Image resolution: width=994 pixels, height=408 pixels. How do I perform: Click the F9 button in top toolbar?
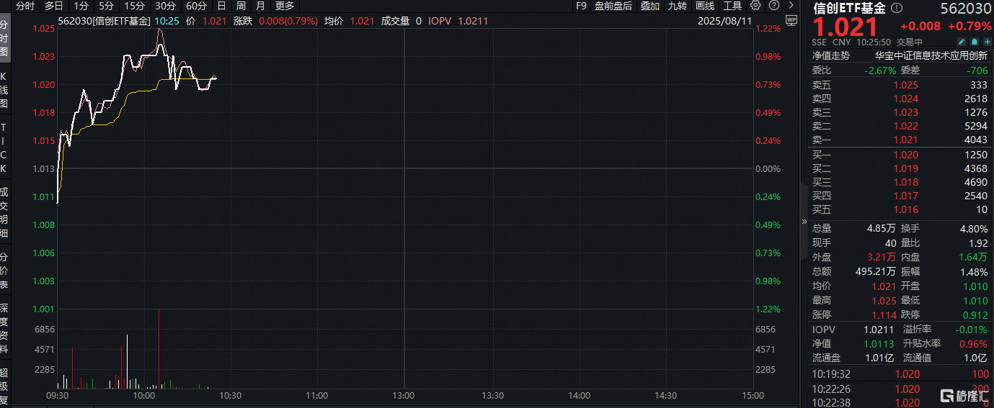[x=582, y=6]
